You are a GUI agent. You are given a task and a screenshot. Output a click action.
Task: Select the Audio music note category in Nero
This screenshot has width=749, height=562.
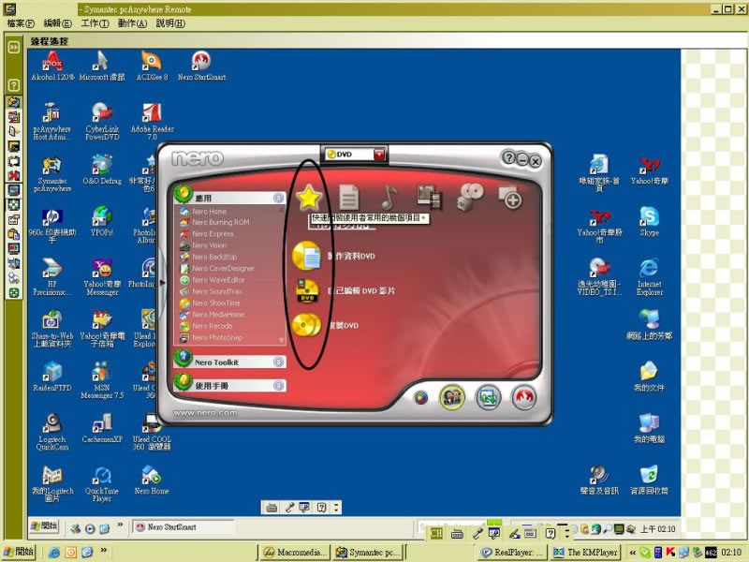[389, 197]
